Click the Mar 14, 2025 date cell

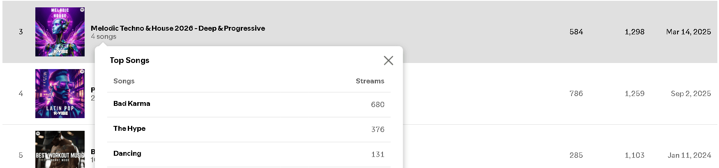[x=689, y=32]
